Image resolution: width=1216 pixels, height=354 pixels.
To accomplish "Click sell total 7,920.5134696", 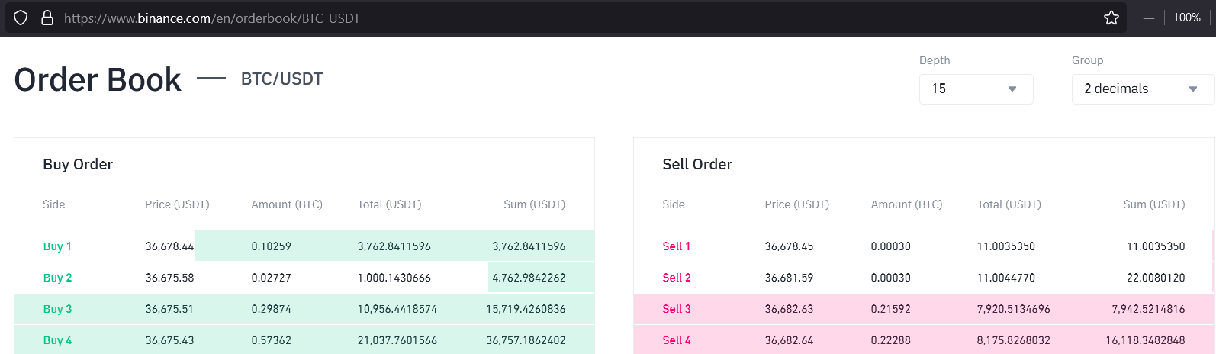I will click(x=1013, y=309).
